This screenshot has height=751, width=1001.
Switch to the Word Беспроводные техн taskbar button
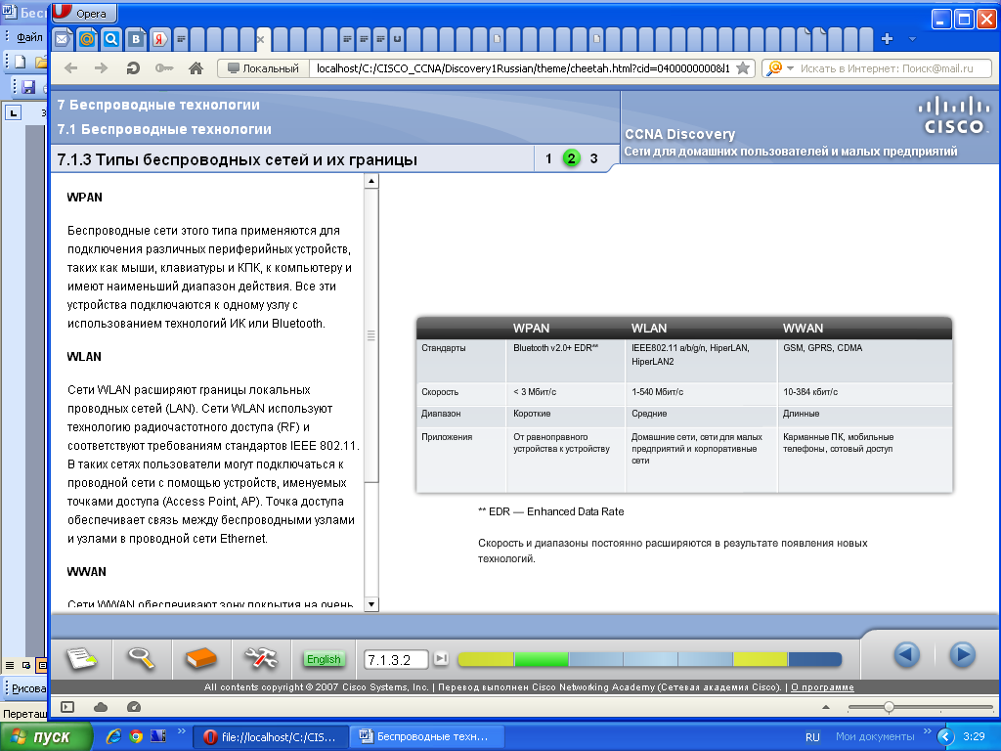click(x=427, y=737)
